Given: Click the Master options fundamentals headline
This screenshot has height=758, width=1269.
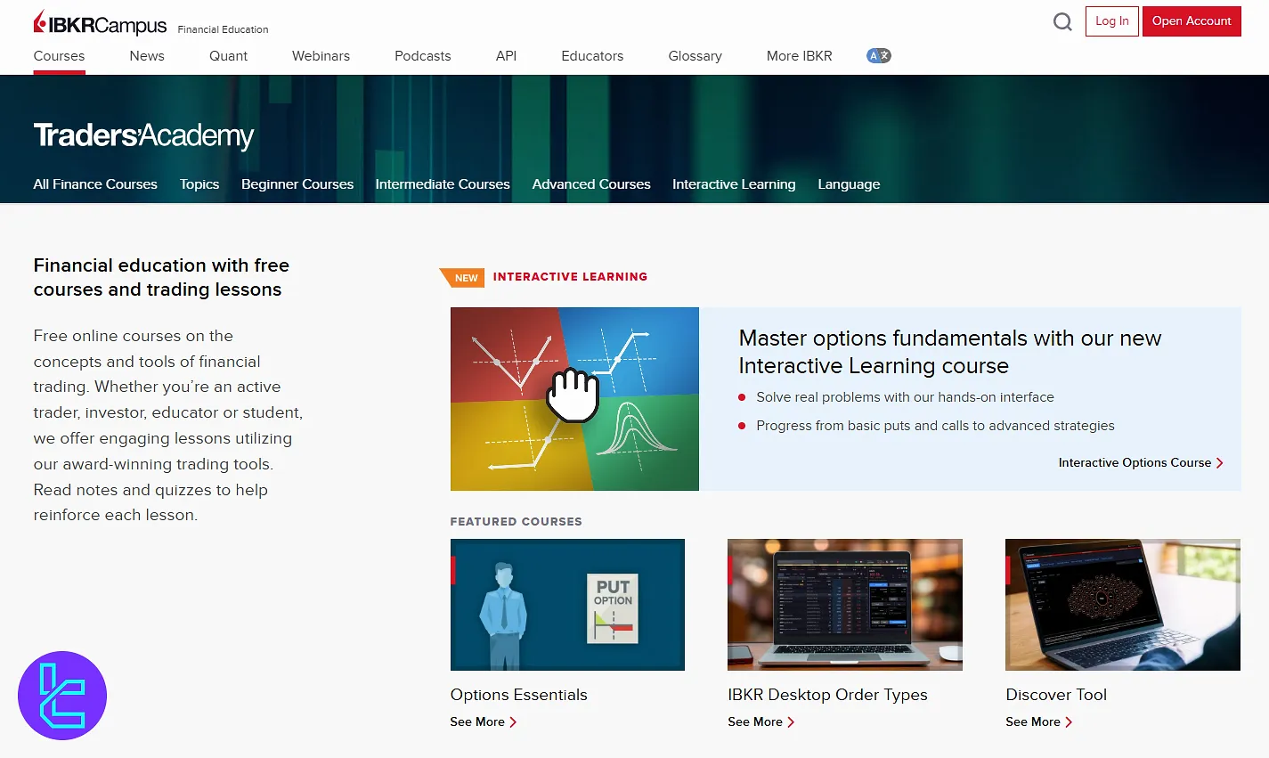Looking at the screenshot, I should point(950,352).
